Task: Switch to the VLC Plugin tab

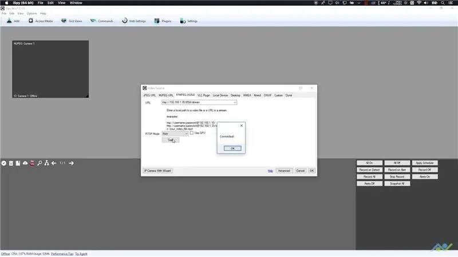Action: (204, 95)
